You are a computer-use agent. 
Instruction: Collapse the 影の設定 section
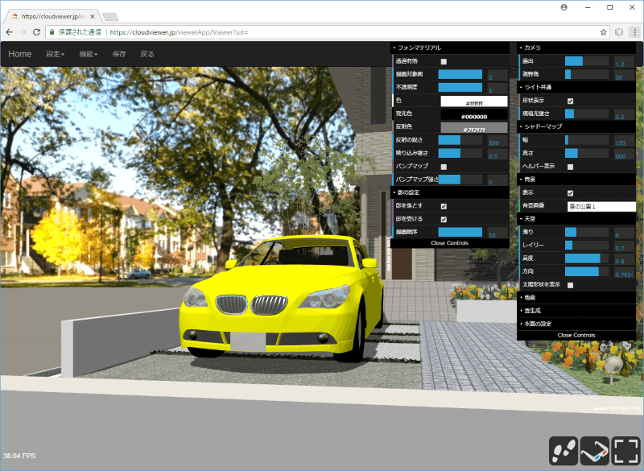(450, 192)
